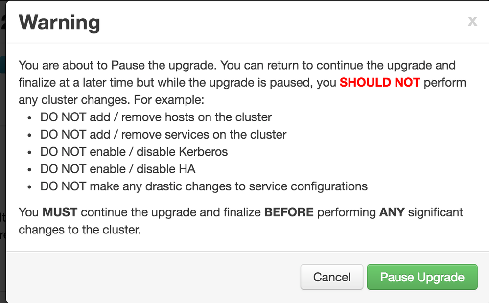Screen dimensions: 489x303
Task: Click the enable / disable HA line
Action: pyautogui.click(x=117, y=169)
